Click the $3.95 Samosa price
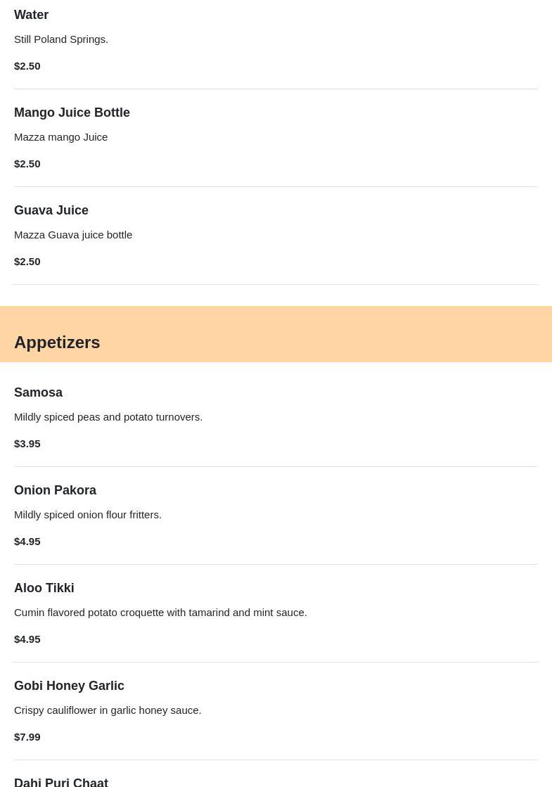The image size is (552, 787). 27,444
